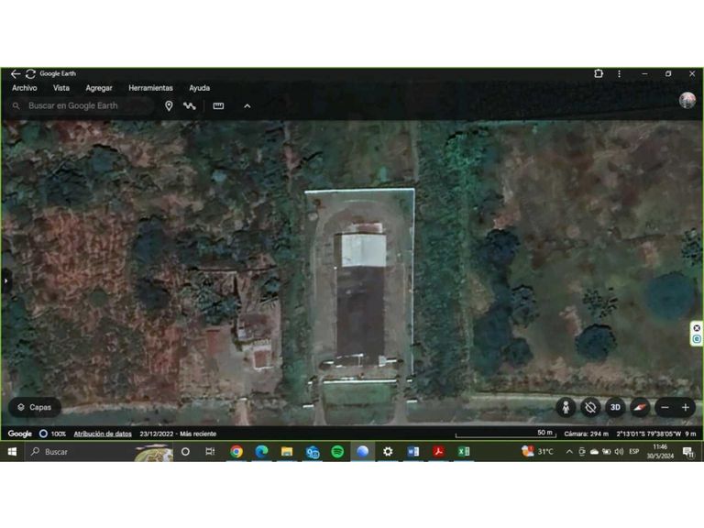The width and height of the screenshot is (704, 528).
Task: Change the ESP keyboard language
Action: click(634, 452)
